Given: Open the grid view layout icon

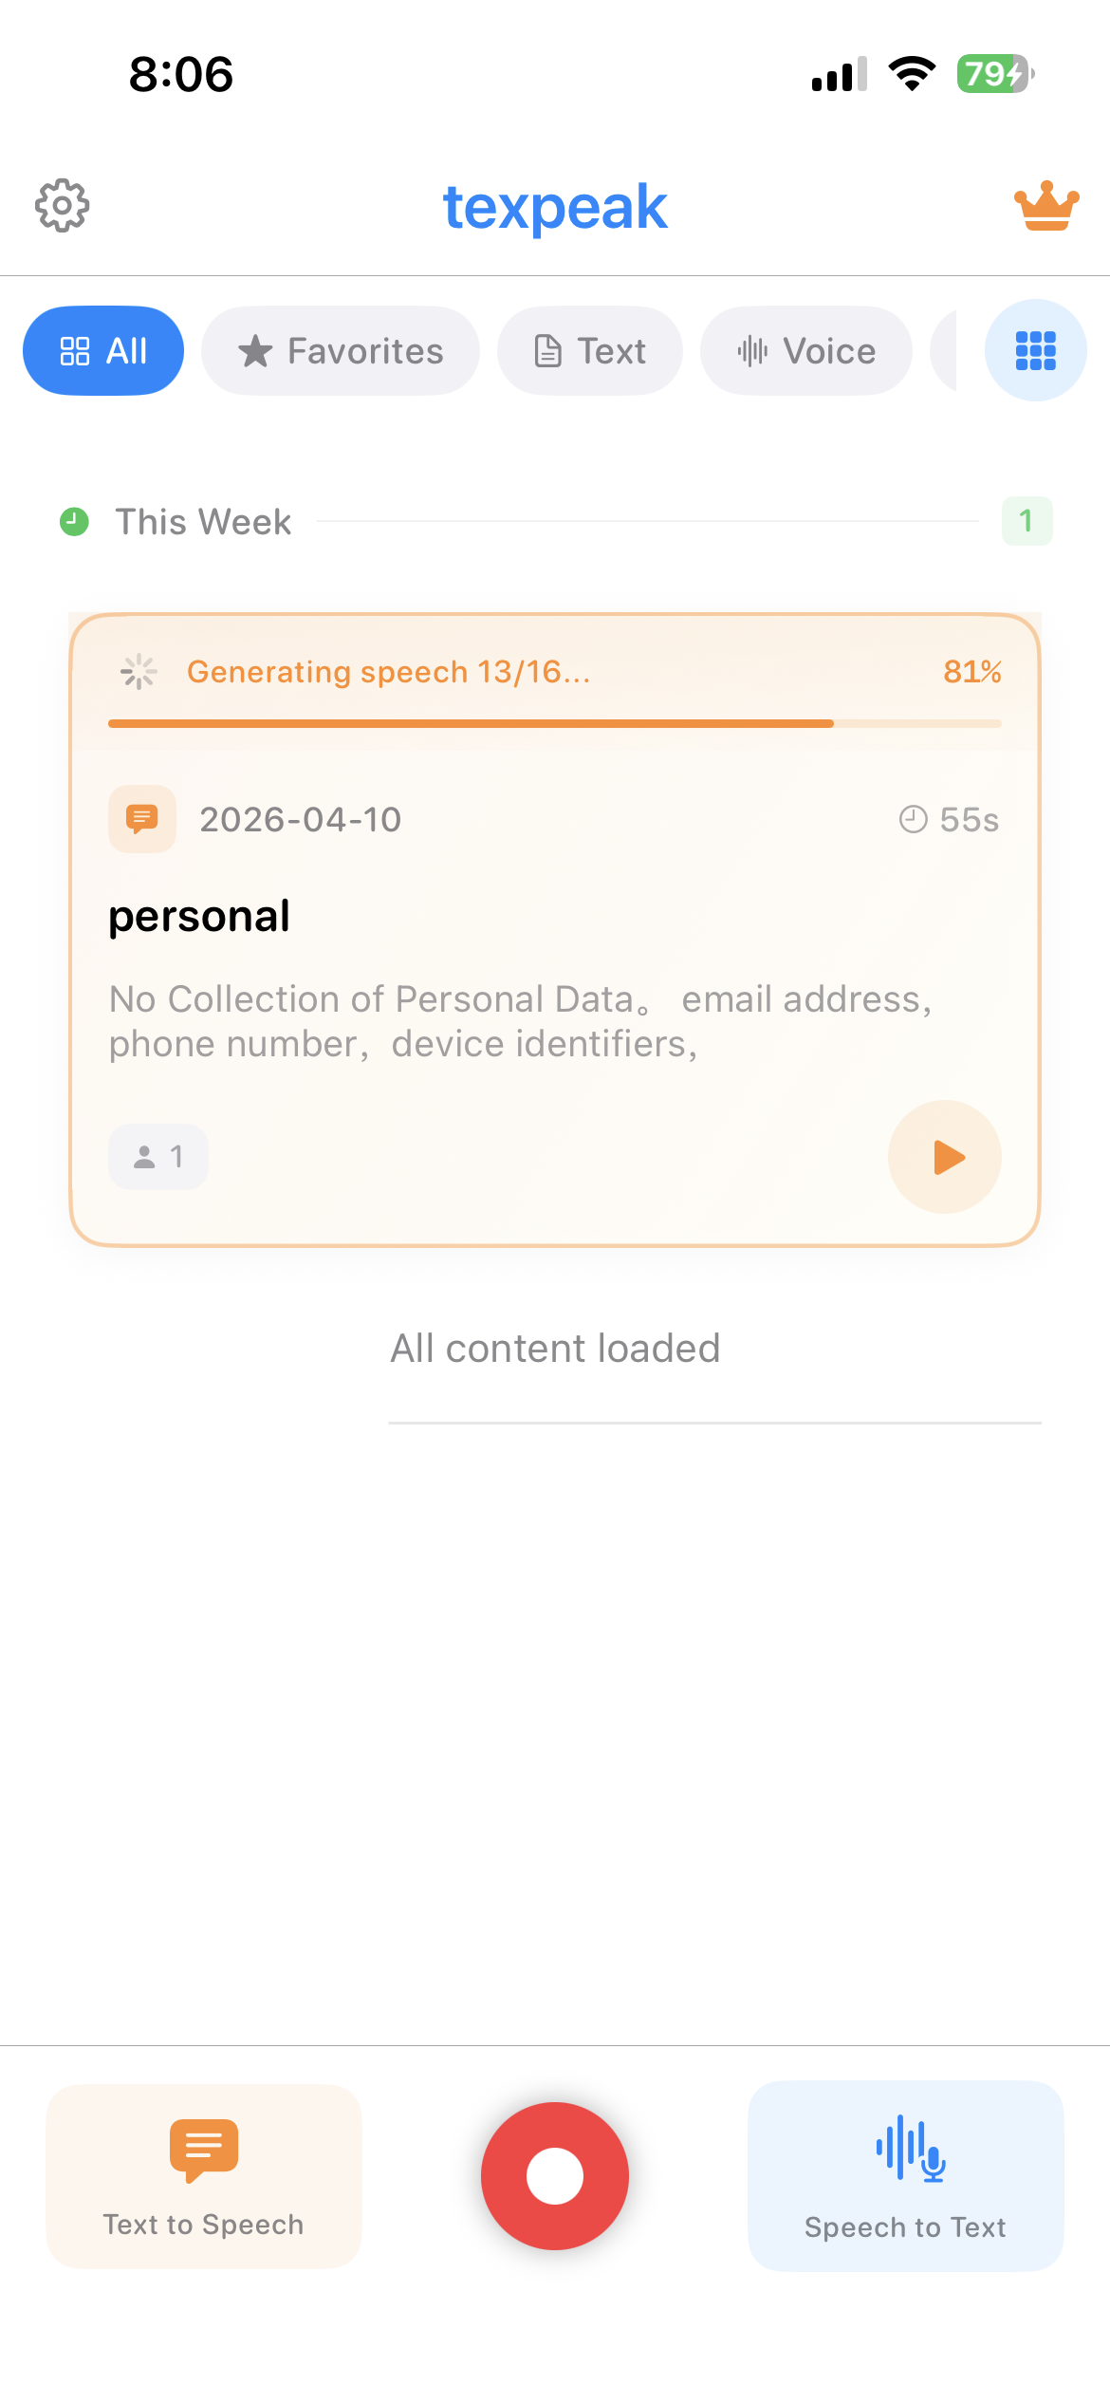Looking at the screenshot, I should point(1035,350).
